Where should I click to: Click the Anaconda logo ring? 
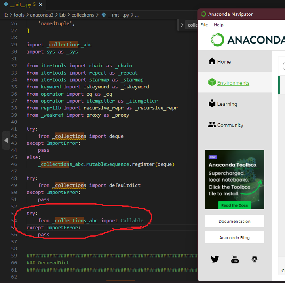[217, 40]
